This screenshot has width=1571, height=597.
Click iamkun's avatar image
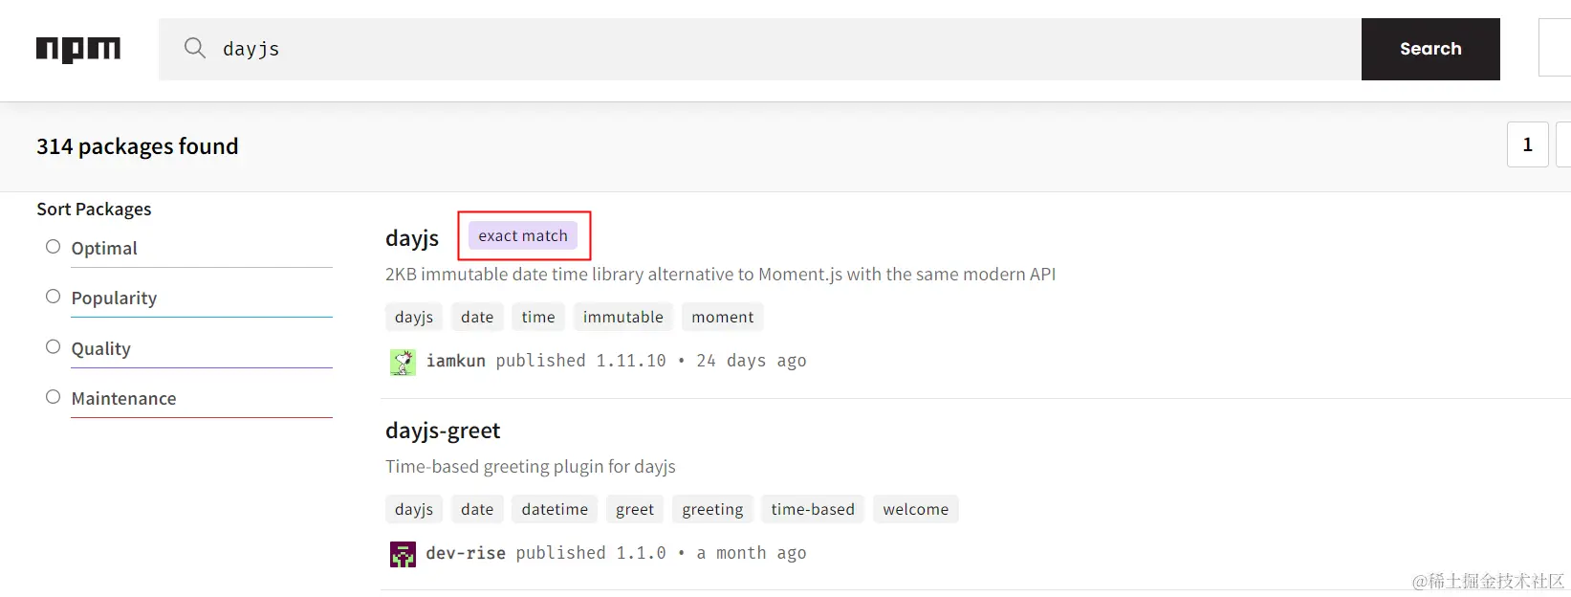[403, 362]
